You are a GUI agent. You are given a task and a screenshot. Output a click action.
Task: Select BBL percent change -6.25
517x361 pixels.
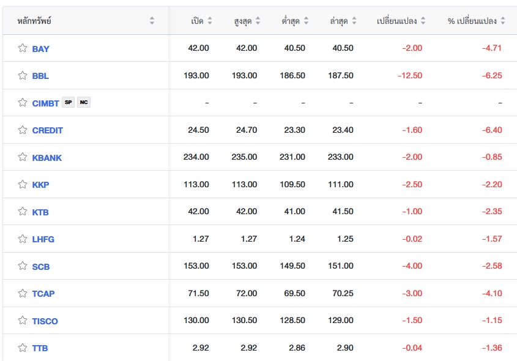click(x=492, y=75)
